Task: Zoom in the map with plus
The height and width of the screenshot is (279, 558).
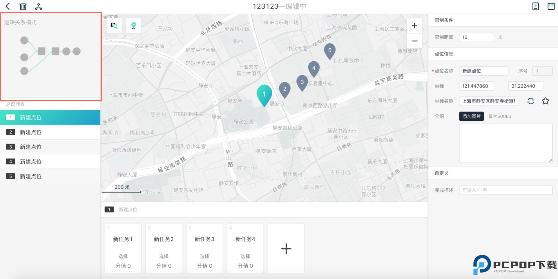Action: pyautogui.click(x=414, y=26)
